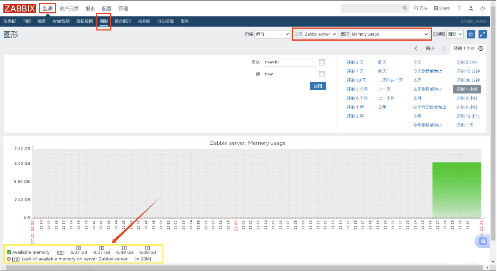Open the support link with headset icon
Image resolution: width=497 pixels, height=271 pixels.
click(421, 8)
